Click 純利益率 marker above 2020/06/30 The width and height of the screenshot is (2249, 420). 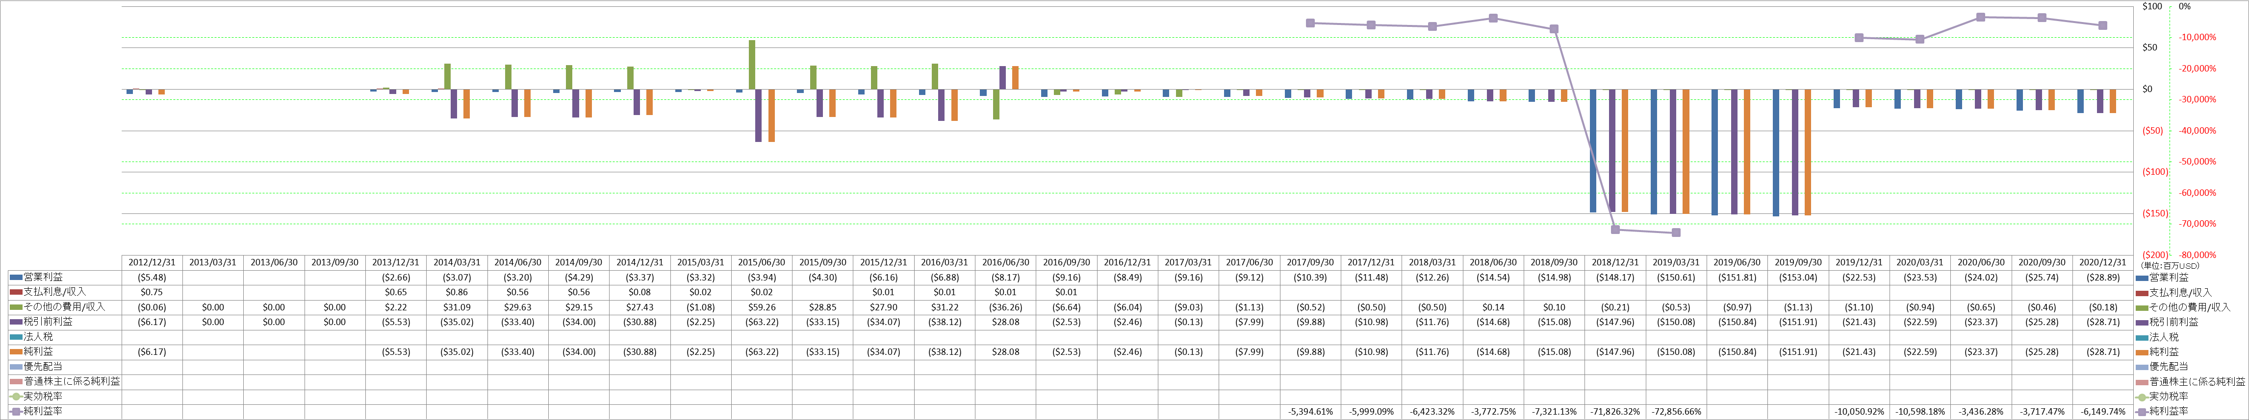[1981, 17]
